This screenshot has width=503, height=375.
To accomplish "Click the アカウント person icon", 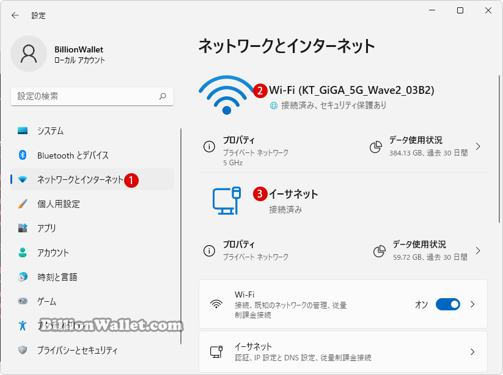I will tap(23, 252).
